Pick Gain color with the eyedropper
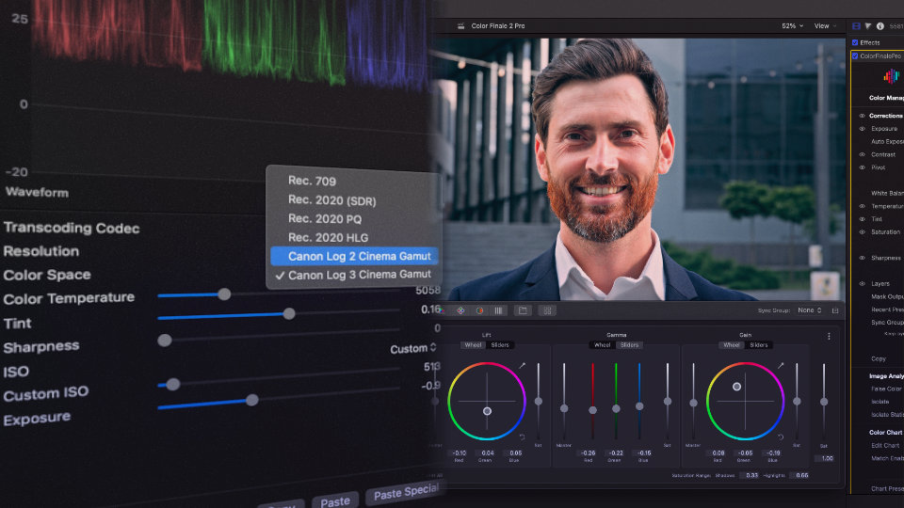Screen dimensions: 904x508 pos(781,365)
